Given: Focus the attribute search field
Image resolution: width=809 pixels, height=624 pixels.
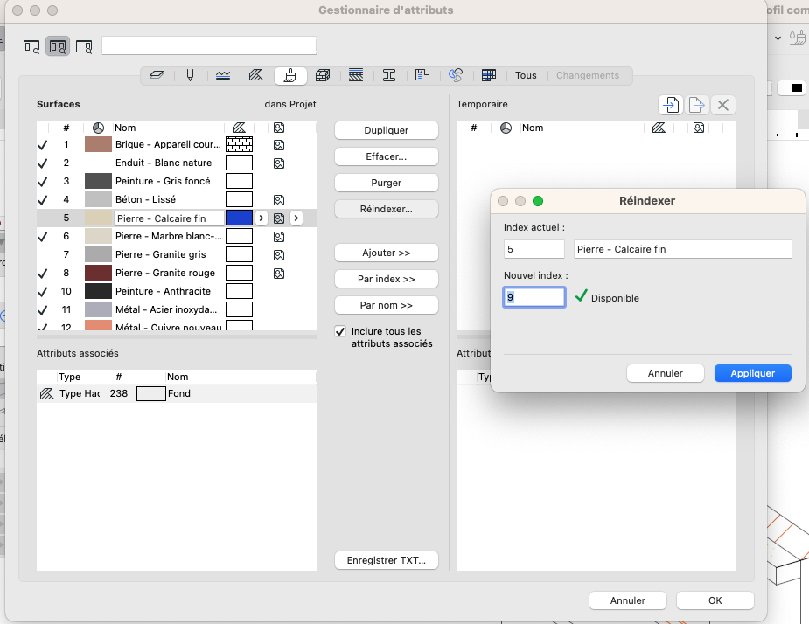Looking at the screenshot, I should coord(209,45).
